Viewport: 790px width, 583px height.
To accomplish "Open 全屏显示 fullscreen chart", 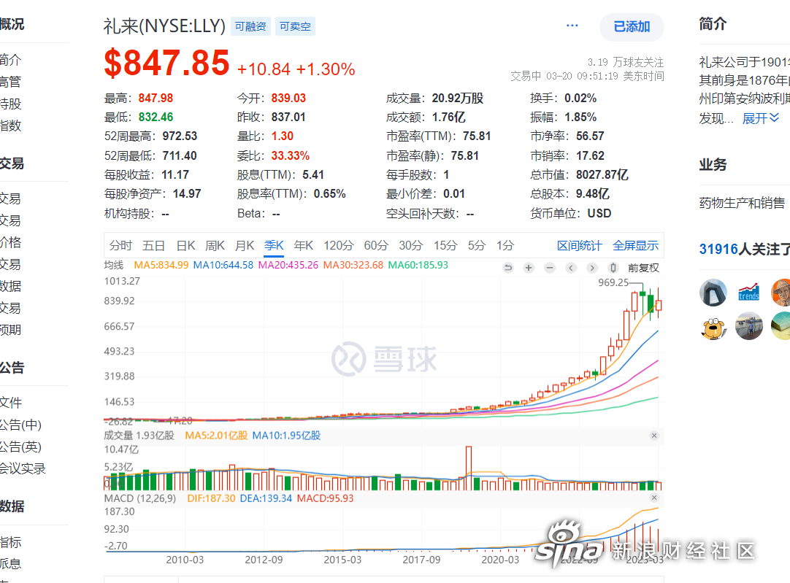I will pyautogui.click(x=636, y=246).
